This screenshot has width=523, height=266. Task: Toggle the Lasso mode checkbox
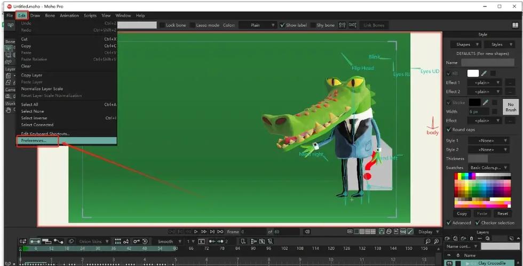(x=193, y=26)
